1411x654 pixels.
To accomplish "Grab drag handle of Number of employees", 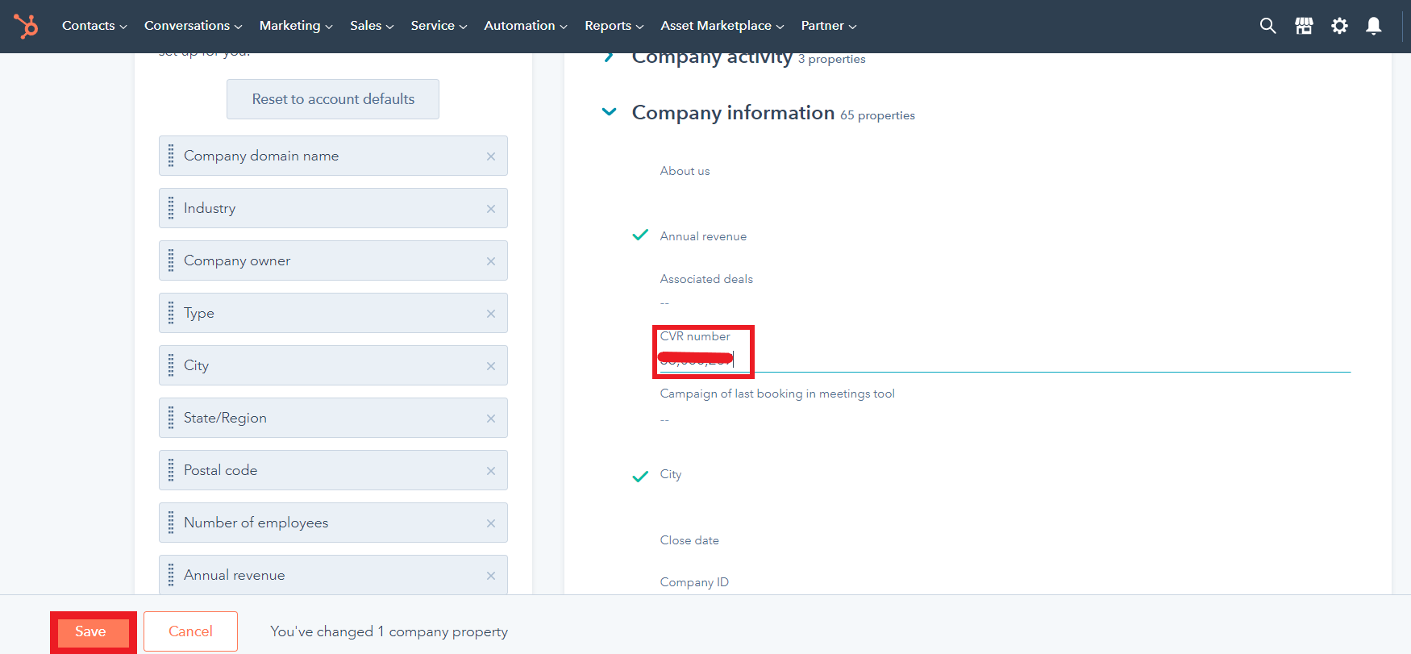I will pos(171,523).
